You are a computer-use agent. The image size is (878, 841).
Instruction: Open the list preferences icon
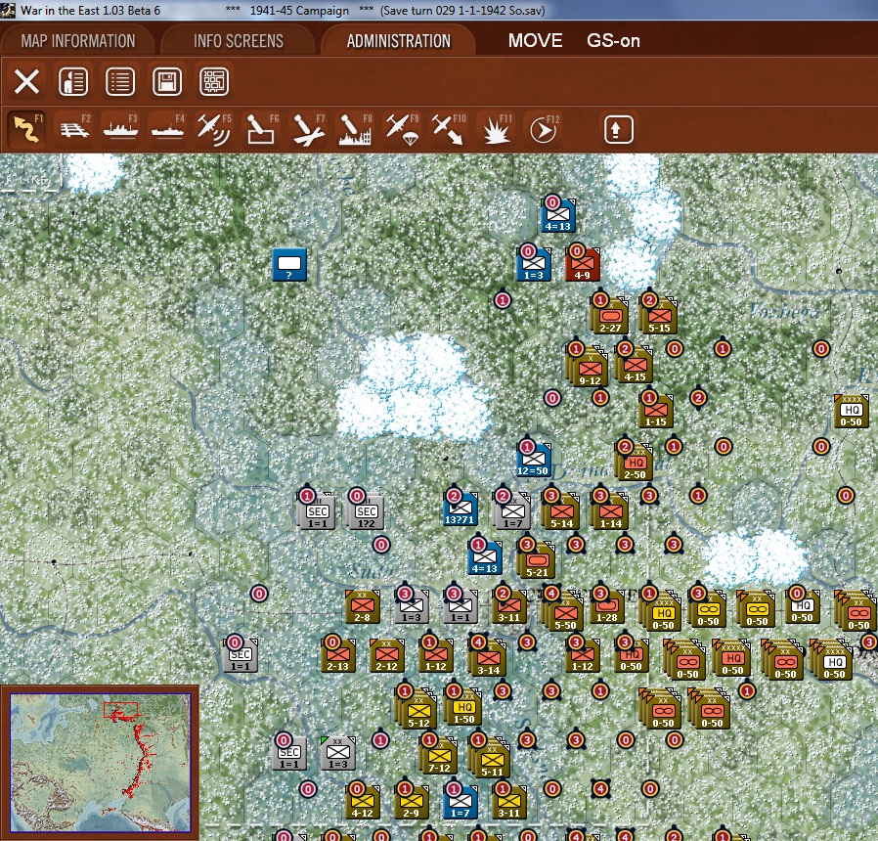(x=120, y=82)
